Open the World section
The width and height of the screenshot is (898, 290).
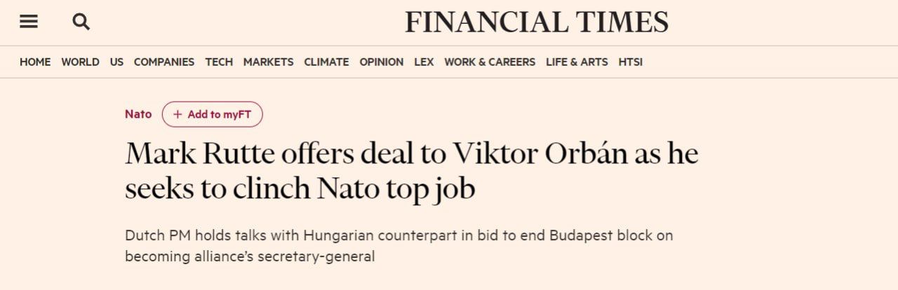click(80, 62)
